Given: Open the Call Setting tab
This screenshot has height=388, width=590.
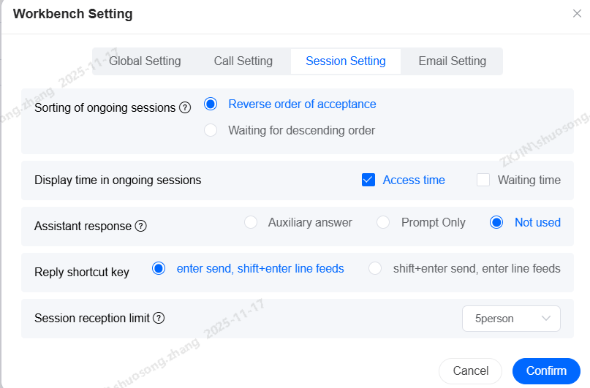Looking at the screenshot, I should click(x=243, y=61).
